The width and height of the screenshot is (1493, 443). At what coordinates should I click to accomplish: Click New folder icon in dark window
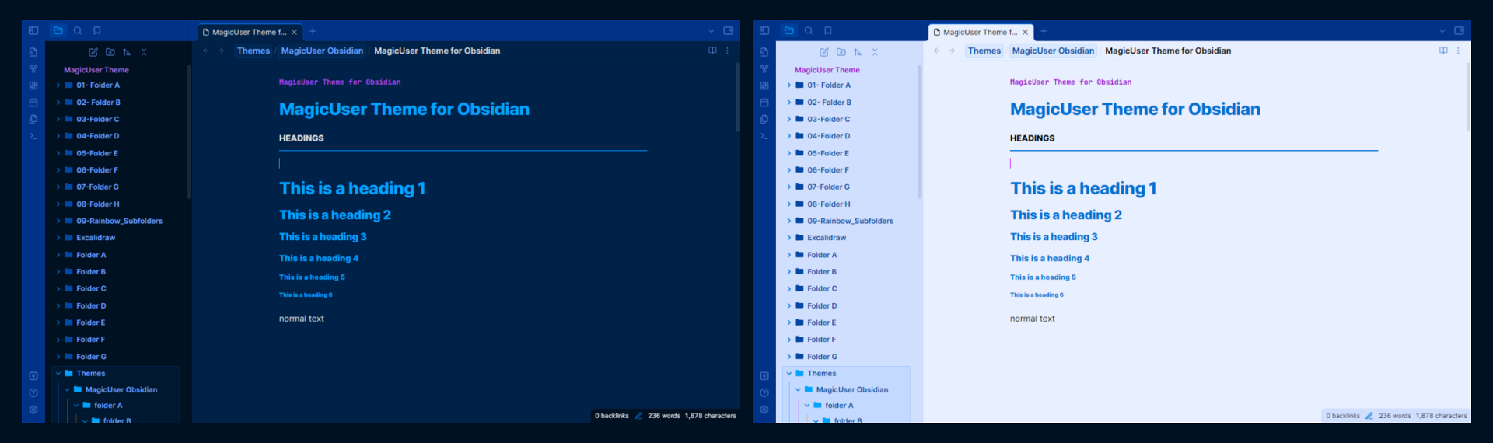110,52
